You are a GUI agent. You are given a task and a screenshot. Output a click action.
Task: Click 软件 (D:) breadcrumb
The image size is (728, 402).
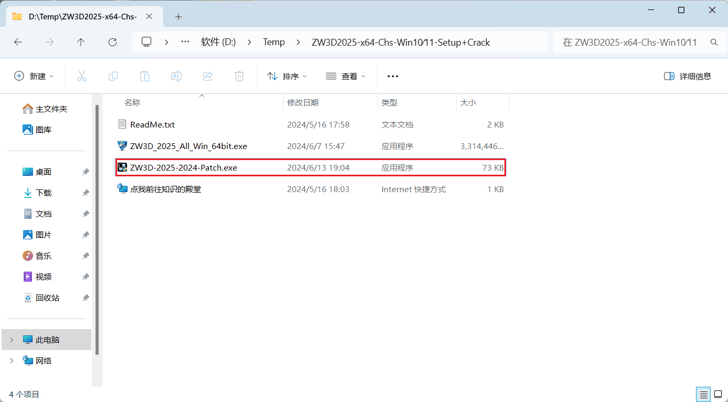tap(218, 42)
